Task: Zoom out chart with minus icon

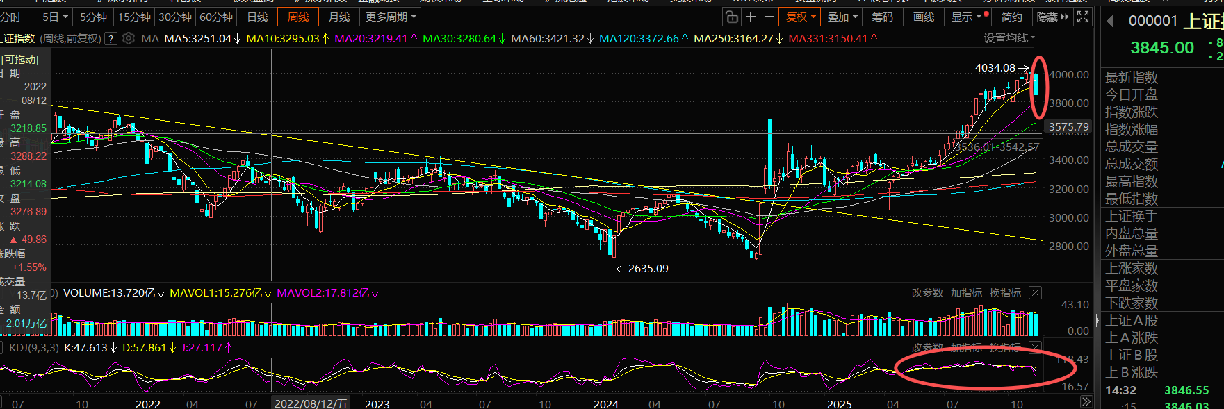Action: (x=769, y=17)
